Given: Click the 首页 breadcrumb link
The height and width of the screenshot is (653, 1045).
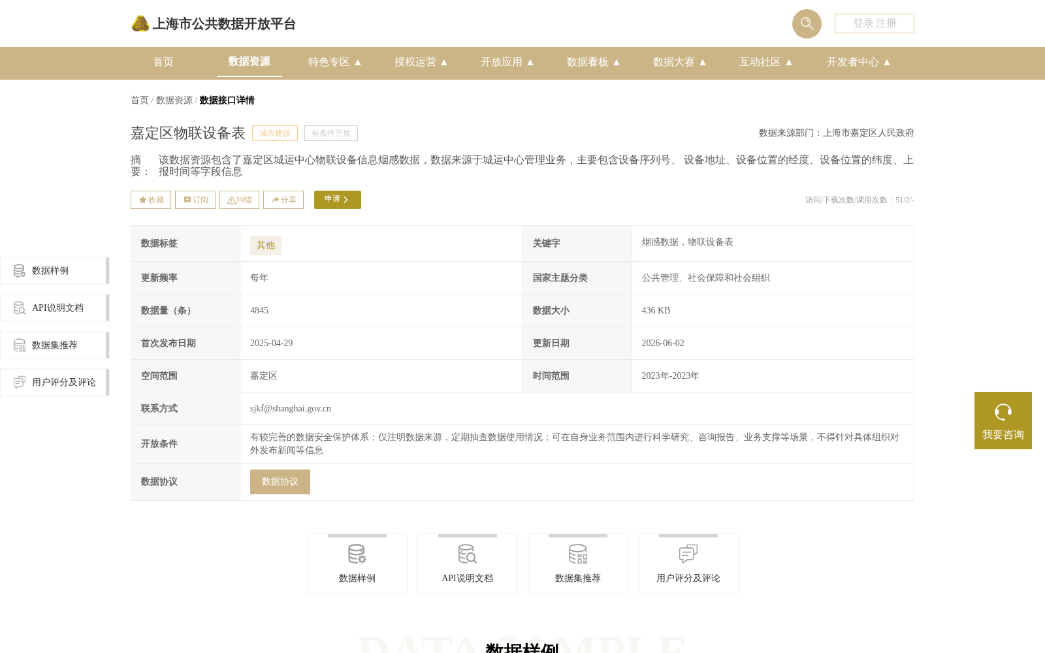Looking at the screenshot, I should click(140, 100).
